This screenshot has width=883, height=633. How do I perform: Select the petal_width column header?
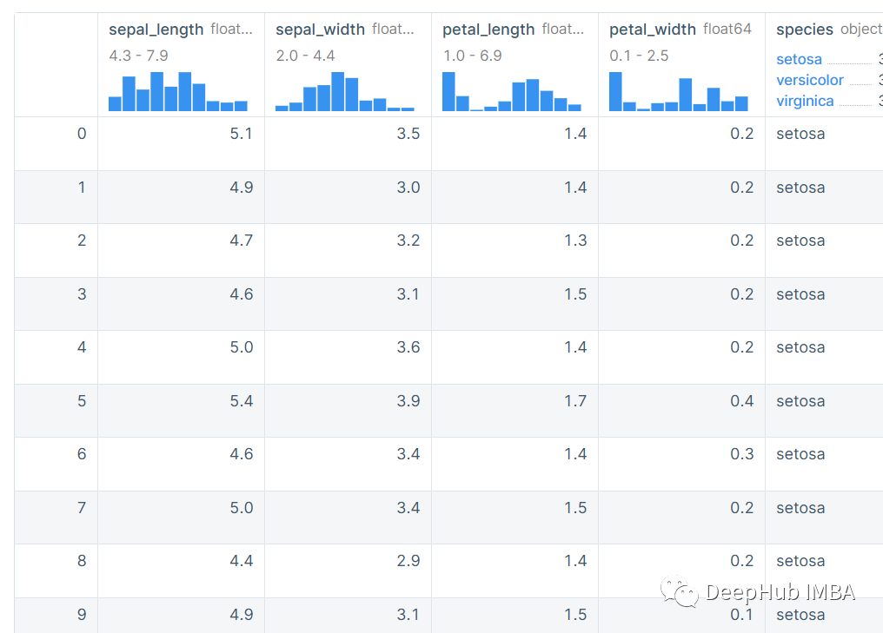tap(653, 30)
